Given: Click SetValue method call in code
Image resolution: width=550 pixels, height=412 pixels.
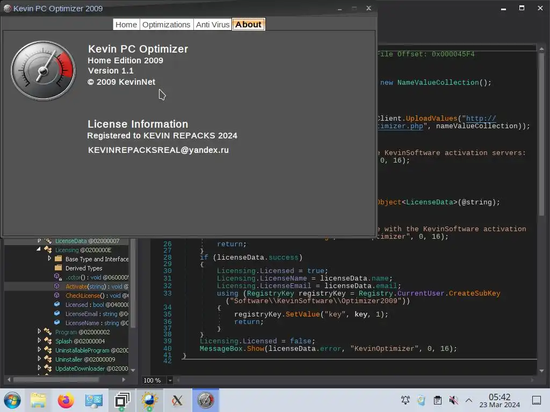Looking at the screenshot, I should coord(302,314).
